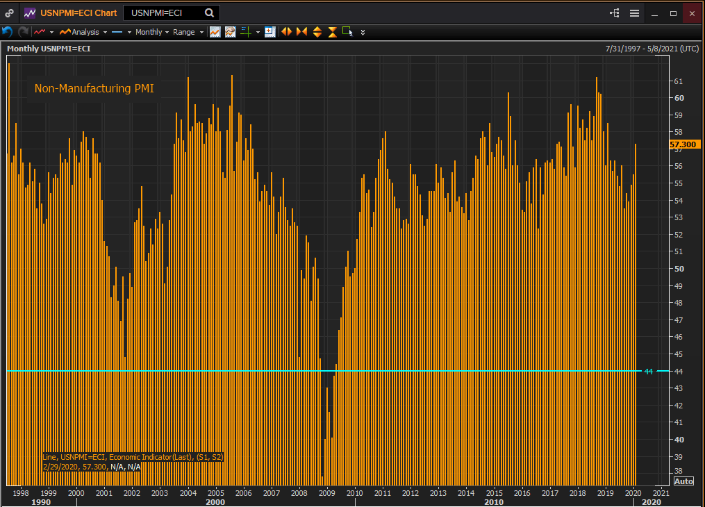
Task: Click the expand horizontally arrows icon
Action: tap(285, 32)
